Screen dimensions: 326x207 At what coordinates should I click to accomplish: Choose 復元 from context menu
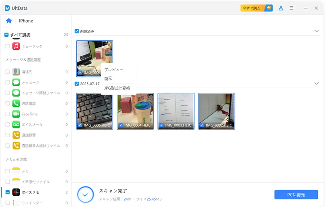[x=108, y=79]
